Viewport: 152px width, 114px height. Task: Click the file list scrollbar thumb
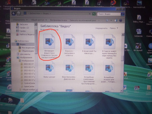click(122, 58)
